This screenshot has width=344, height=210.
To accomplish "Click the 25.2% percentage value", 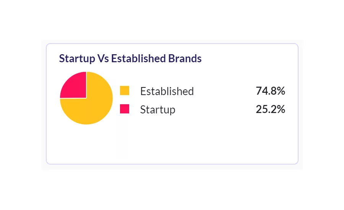I will coord(270,109).
